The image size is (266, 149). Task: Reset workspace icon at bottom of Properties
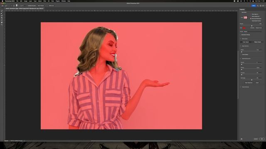(241, 139)
